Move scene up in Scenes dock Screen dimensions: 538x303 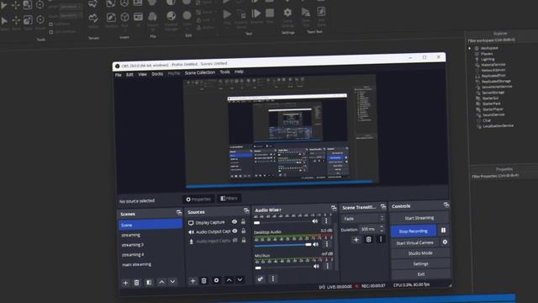(161, 282)
